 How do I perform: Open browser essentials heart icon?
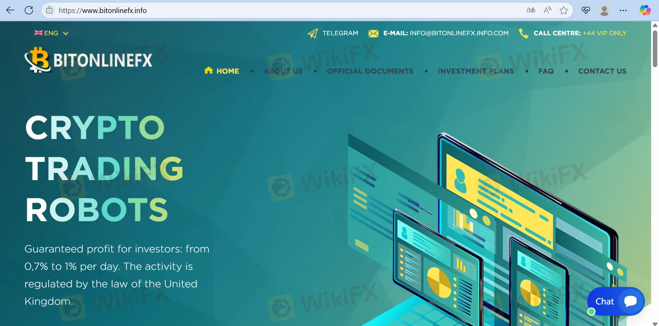[586, 10]
